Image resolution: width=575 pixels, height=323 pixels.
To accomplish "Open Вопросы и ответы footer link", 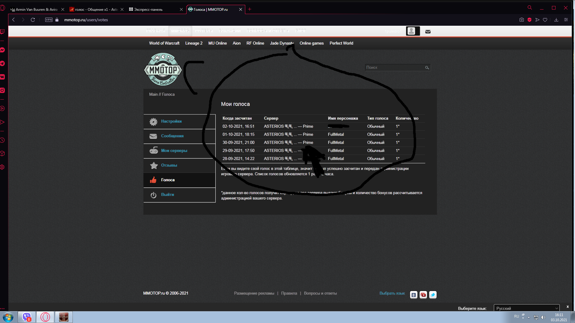I will 320,293.
